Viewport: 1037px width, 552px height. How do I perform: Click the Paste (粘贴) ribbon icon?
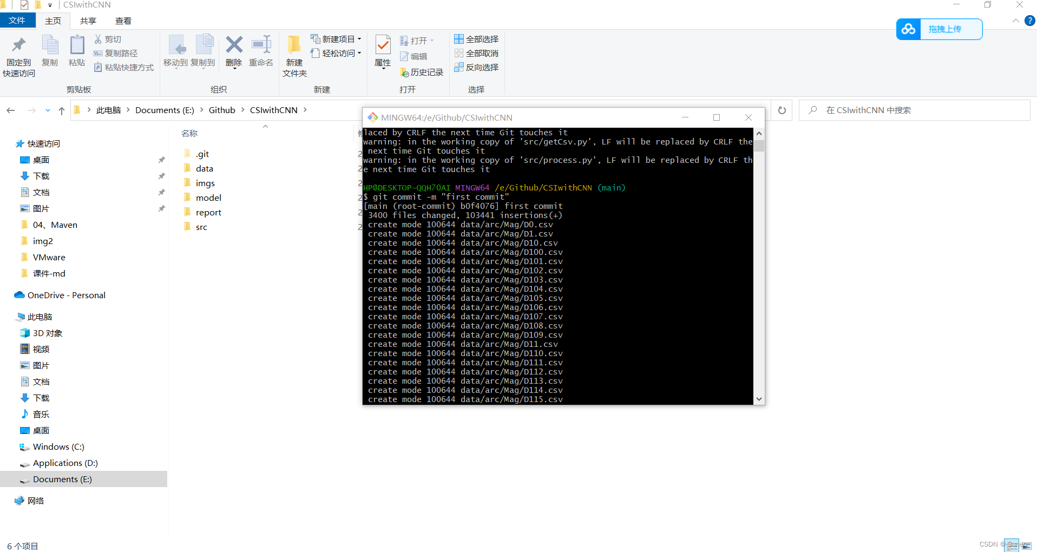click(x=77, y=51)
